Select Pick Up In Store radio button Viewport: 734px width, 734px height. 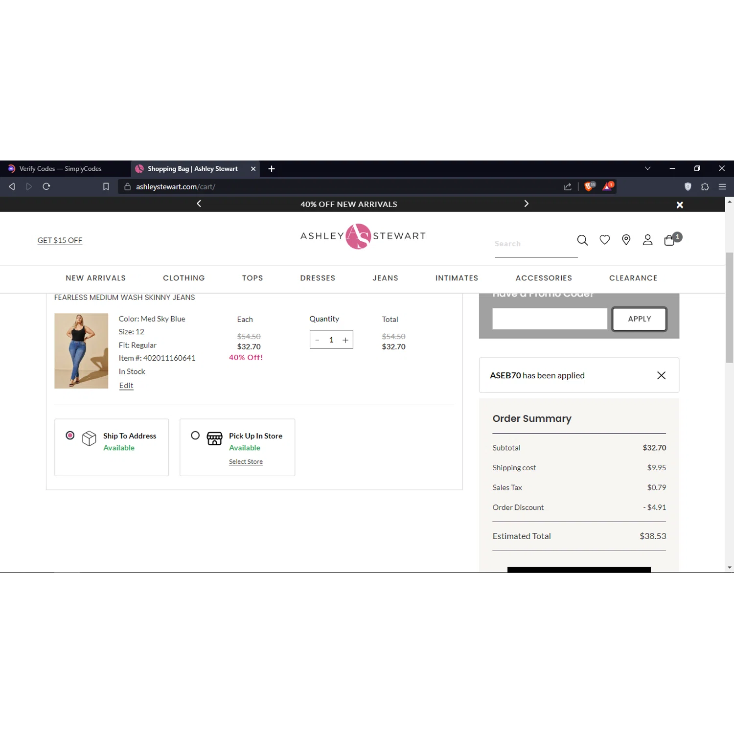click(195, 435)
